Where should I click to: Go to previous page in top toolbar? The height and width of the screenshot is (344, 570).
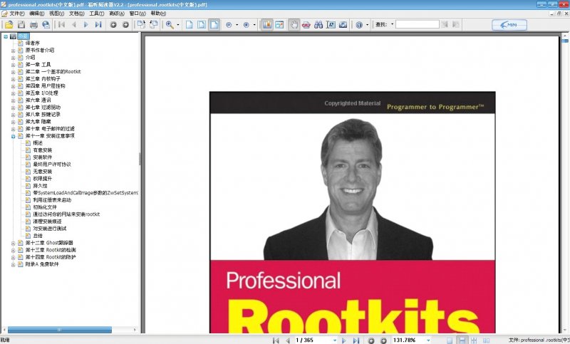coord(74,25)
